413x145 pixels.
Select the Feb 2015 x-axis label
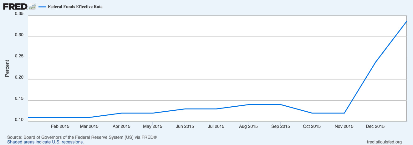tap(60, 126)
